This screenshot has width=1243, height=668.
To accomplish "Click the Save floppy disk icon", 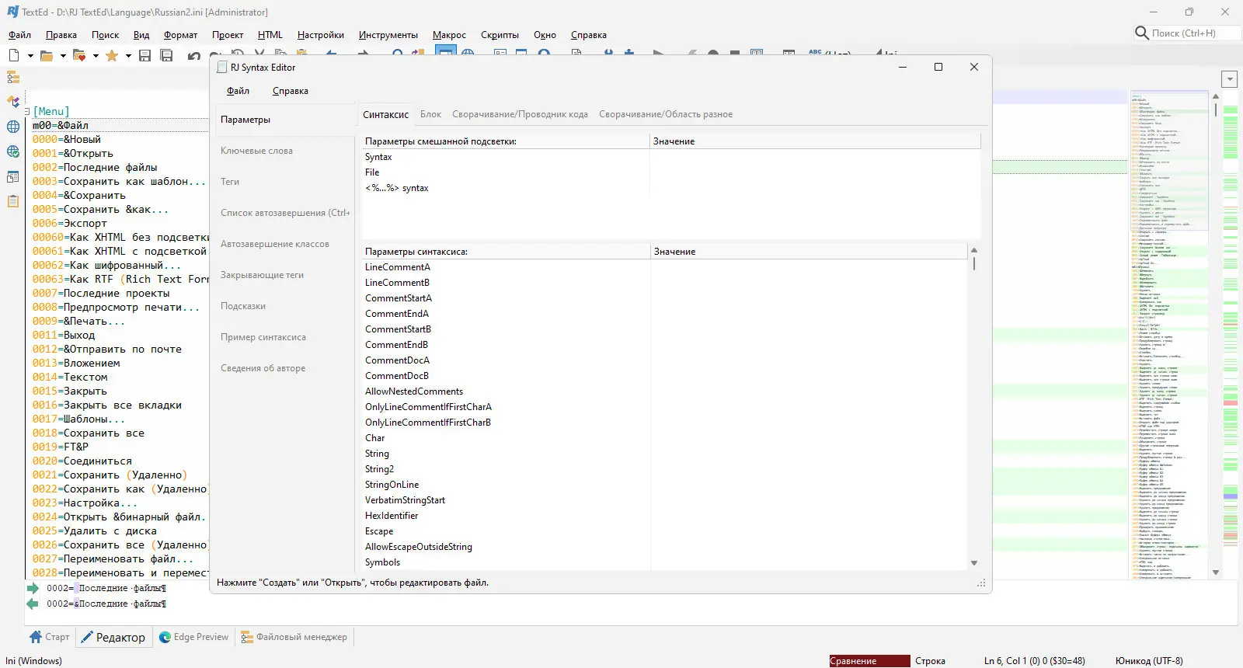I will pos(144,55).
